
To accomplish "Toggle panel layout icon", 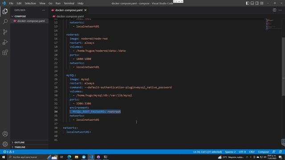I will coord(252,3).
